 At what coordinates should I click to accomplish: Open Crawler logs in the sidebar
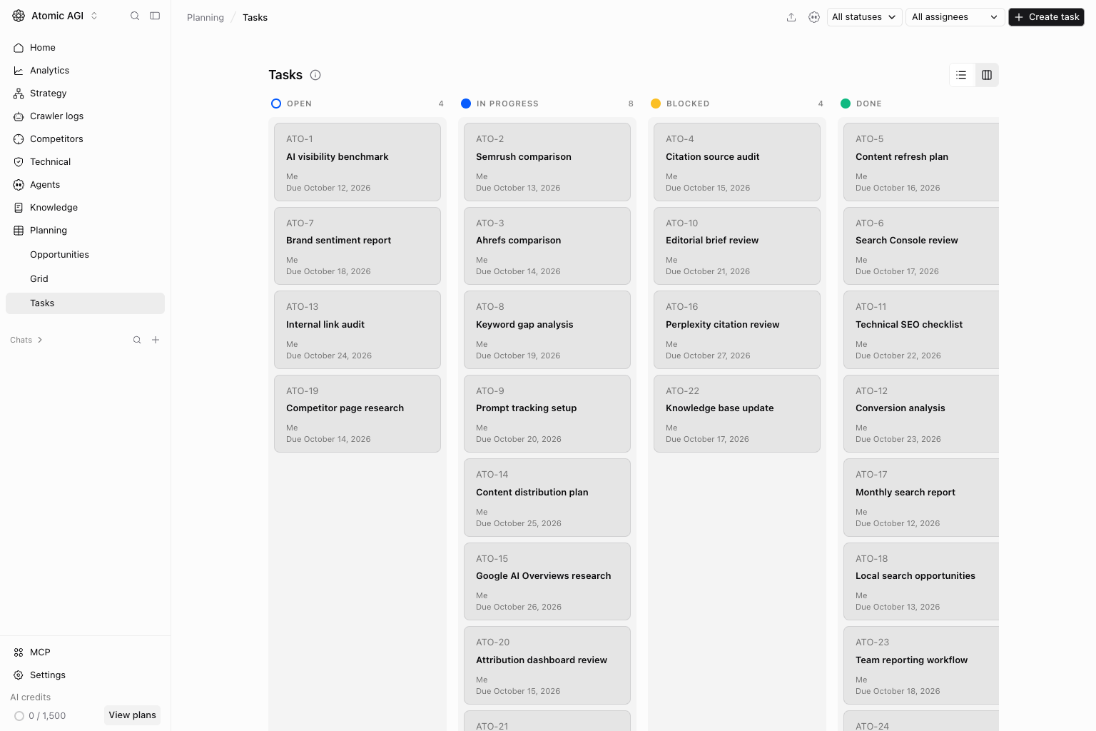[85, 116]
